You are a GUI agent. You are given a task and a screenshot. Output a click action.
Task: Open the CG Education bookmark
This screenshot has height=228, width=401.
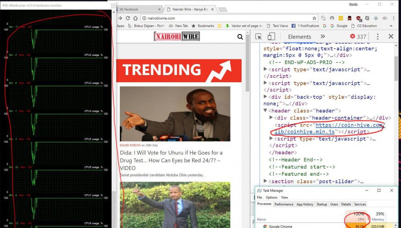click(x=364, y=26)
